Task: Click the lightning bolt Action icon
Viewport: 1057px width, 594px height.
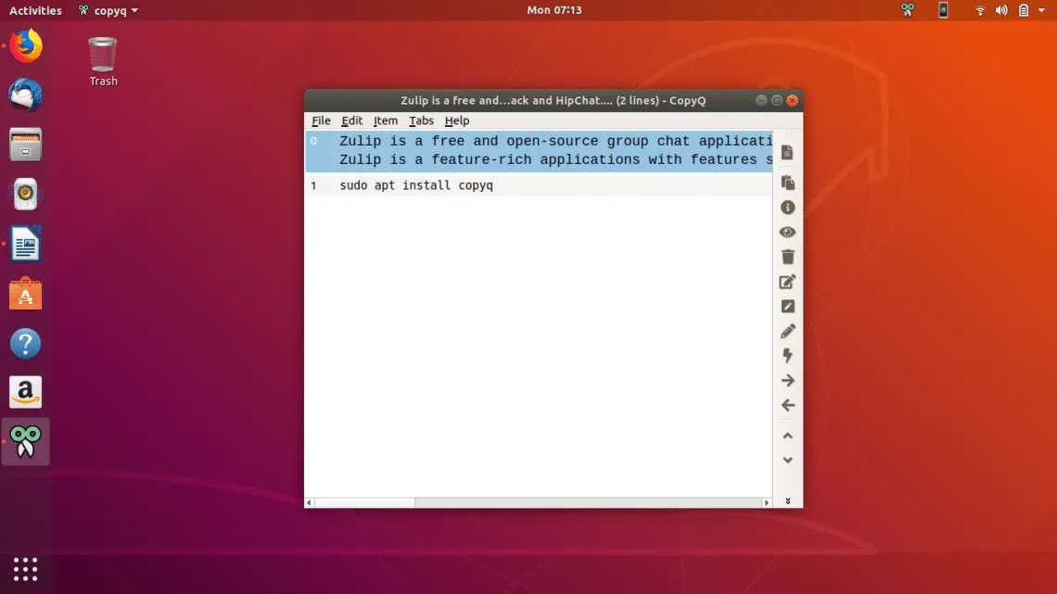Action: (787, 356)
